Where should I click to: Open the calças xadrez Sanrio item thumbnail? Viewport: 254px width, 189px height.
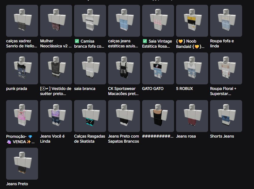(x=22, y=21)
